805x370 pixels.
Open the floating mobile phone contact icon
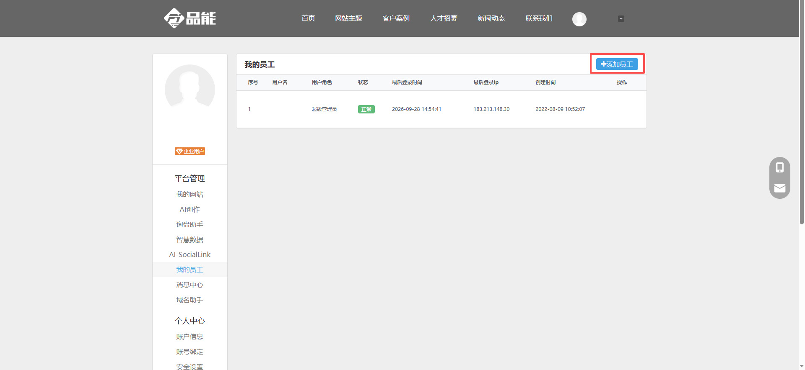coord(780,167)
